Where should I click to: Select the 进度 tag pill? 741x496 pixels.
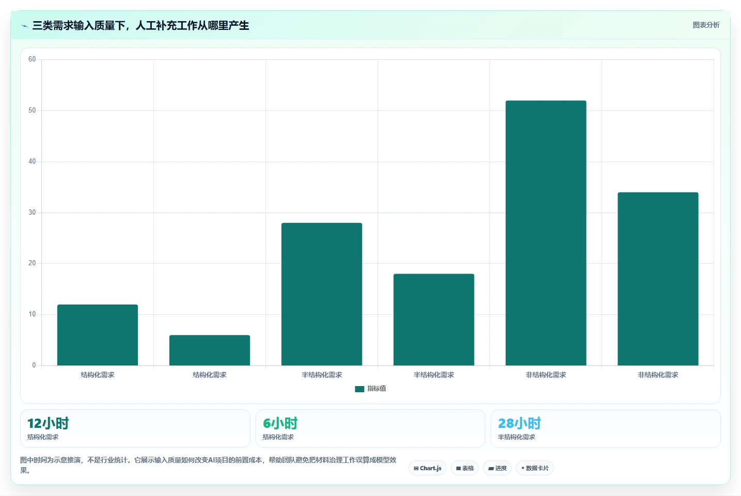click(497, 468)
